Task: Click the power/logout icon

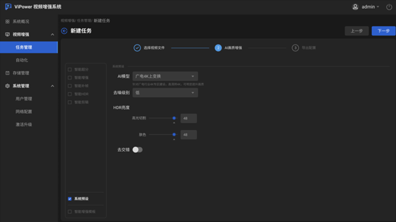Action: pyautogui.click(x=389, y=7)
